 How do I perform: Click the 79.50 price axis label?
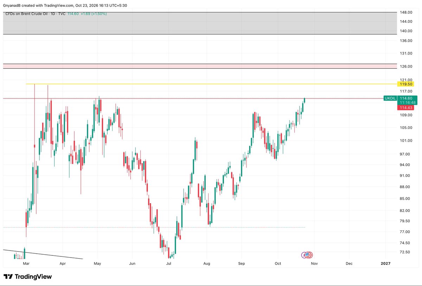pyautogui.click(x=405, y=221)
